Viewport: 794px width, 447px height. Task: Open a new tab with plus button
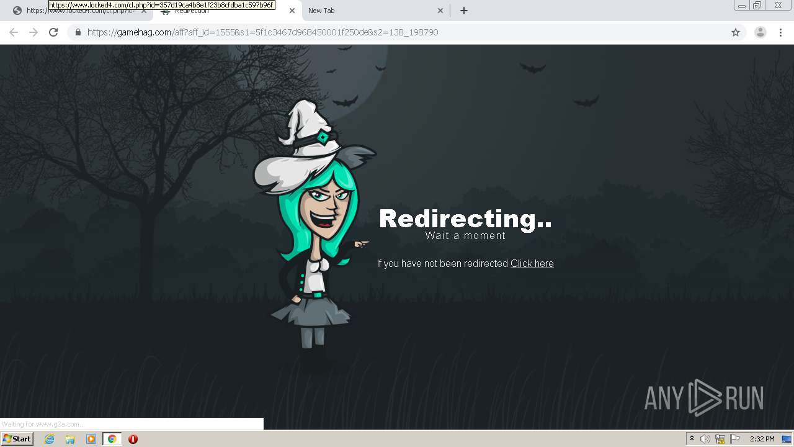pyautogui.click(x=463, y=11)
